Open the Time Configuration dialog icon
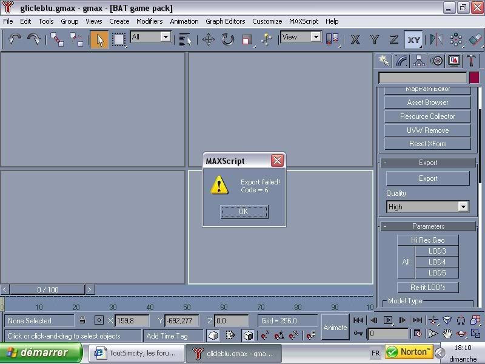Screen dimensions: 485x364 coord(418,334)
